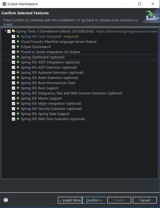Uncheck the Eclipse Quicksearch checkbox
160x208 pixels.
coord(13,47)
